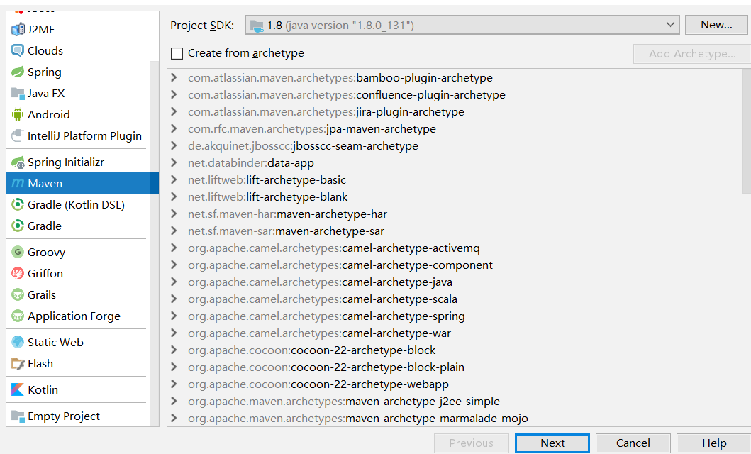Click the Previous button
The image size is (751, 454).
[472, 443]
